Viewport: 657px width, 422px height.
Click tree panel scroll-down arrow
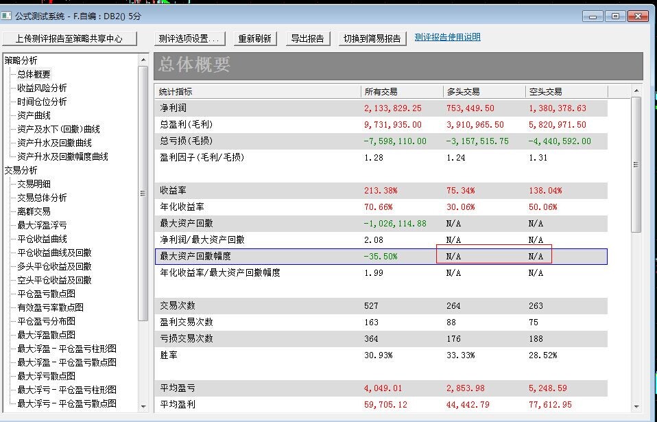click(143, 406)
